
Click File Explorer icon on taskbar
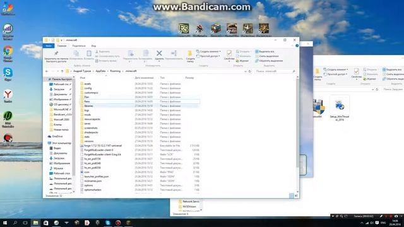[35, 223]
